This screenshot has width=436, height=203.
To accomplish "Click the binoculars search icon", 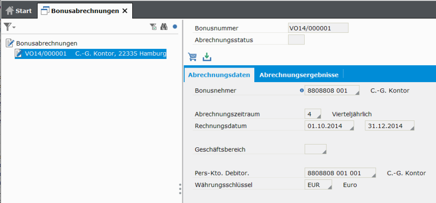I will click(164, 27).
